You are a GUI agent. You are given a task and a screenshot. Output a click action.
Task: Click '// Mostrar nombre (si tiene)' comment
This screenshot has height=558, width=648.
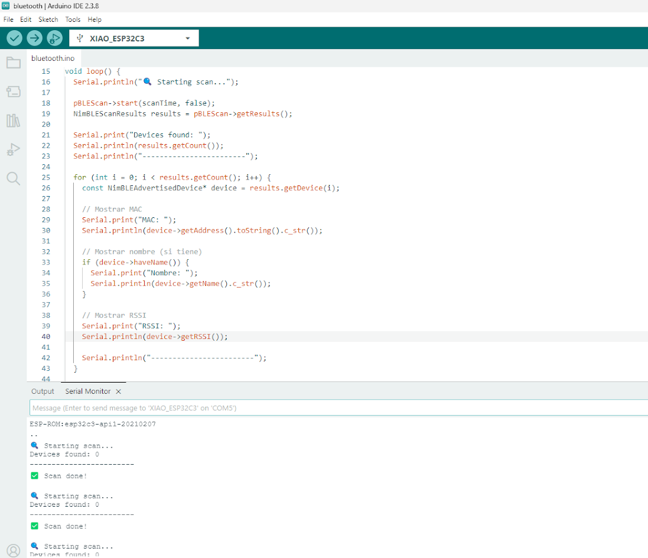click(x=142, y=252)
